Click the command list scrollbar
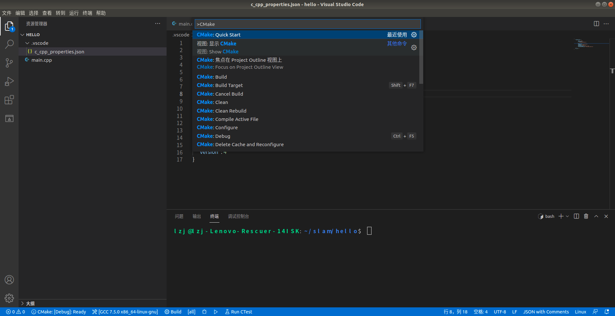The height and width of the screenshot is (316, 615). pyautogui.click(x=421, y=57)
